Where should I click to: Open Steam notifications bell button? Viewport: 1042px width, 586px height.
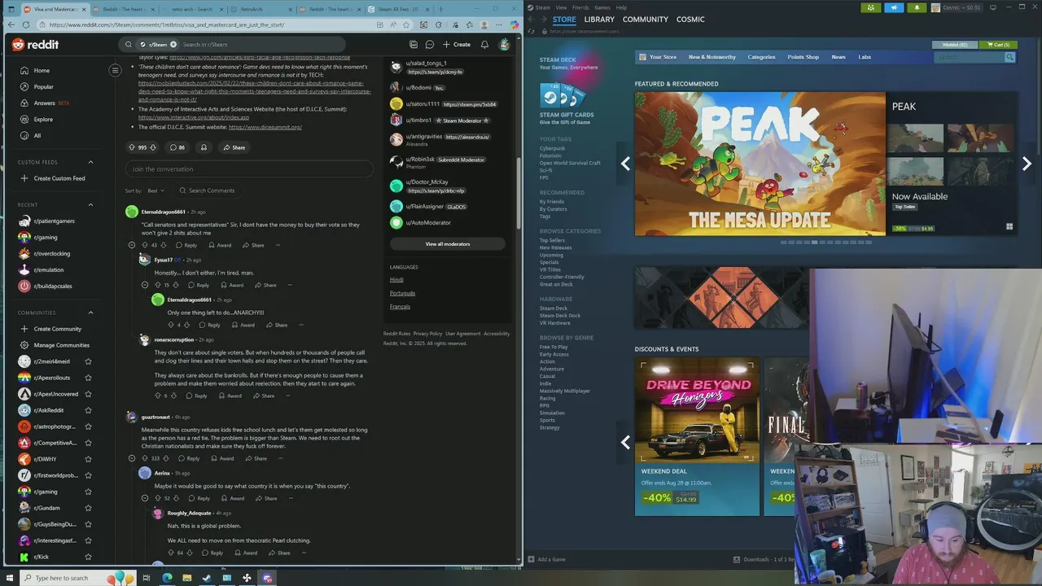coord(917,7)
